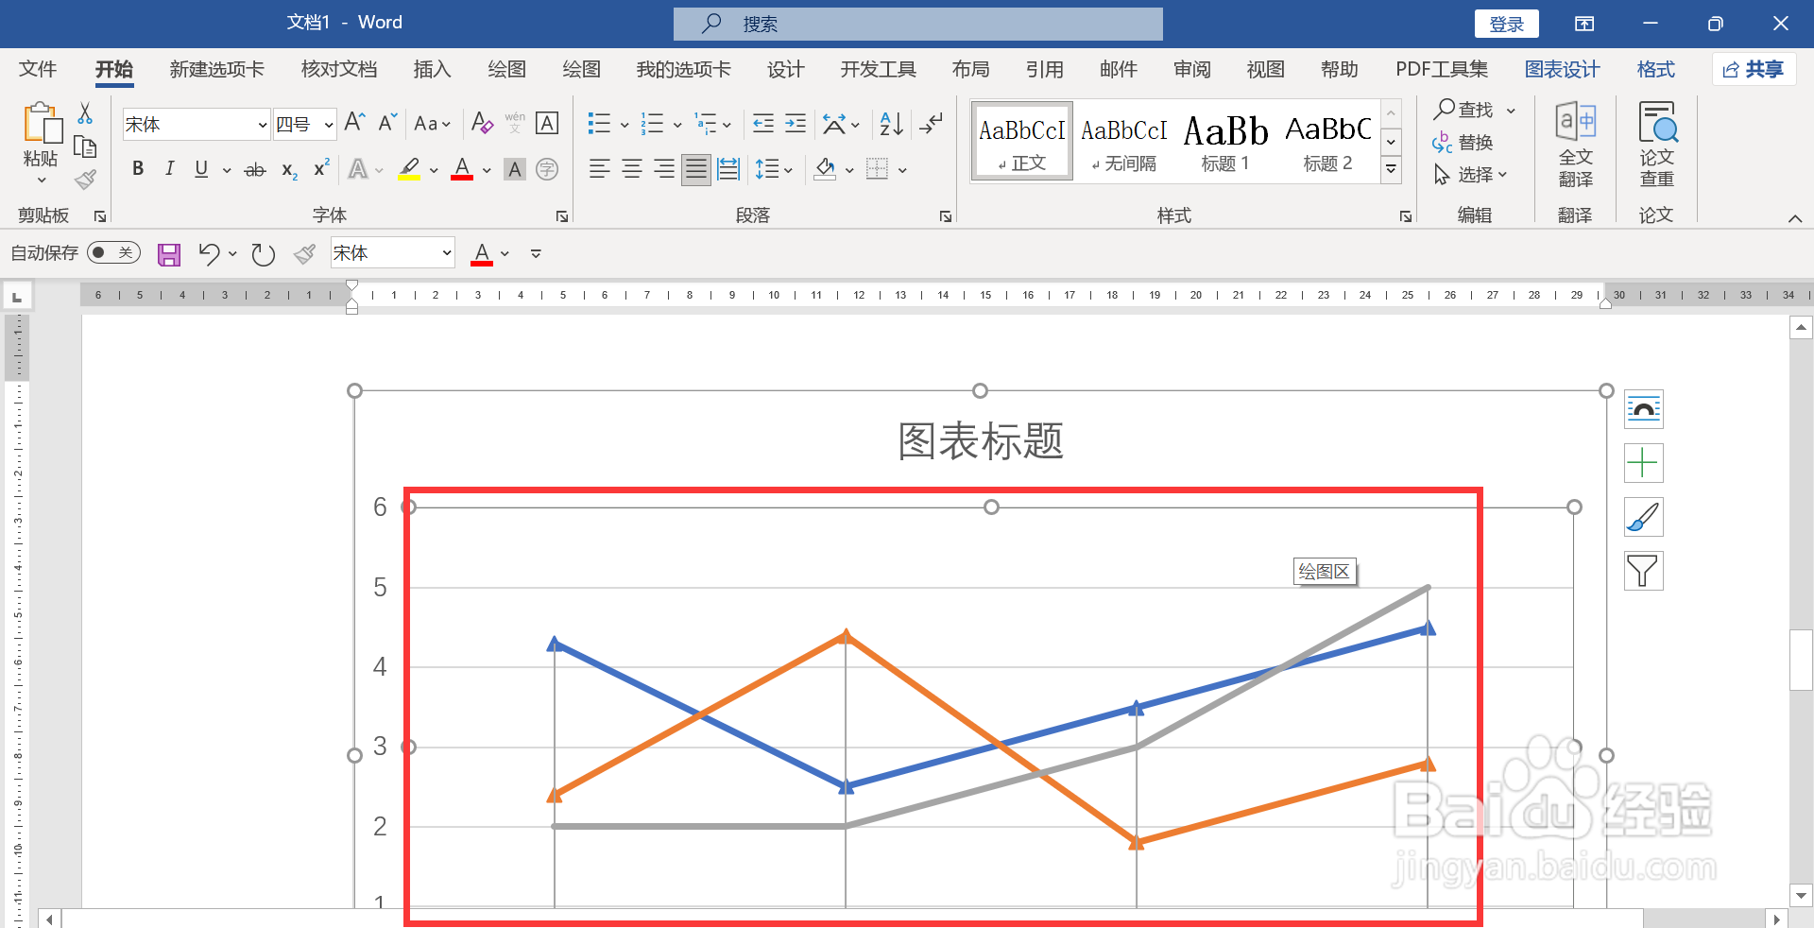The height and width of the screenshot is (928, 1814).
Task: Toggle Superscript formatting
Action: pyautogui.click(x=321, y=168)
